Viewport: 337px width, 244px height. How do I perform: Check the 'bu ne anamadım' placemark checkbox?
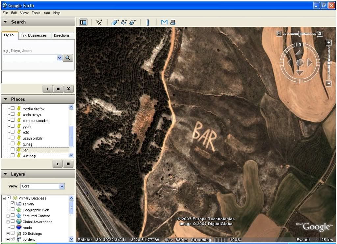(x=13, y=120)
